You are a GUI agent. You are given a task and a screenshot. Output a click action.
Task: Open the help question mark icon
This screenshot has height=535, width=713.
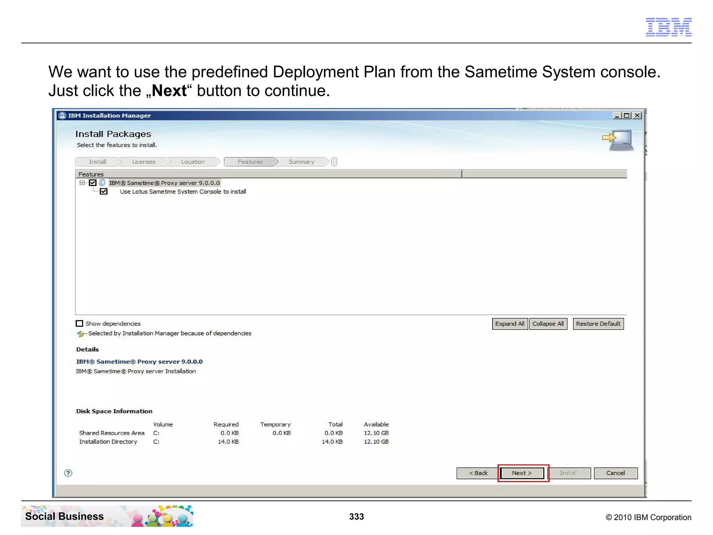point(68,473)
